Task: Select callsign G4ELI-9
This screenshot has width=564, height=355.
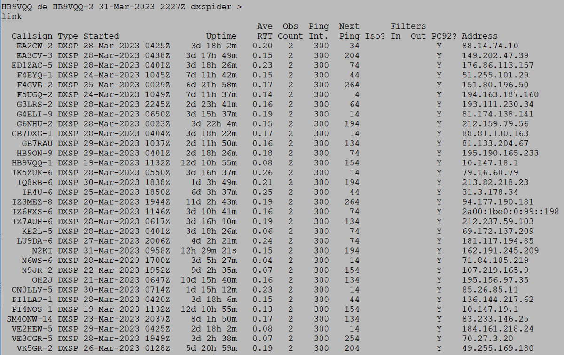Action: (x=35, y=114)
